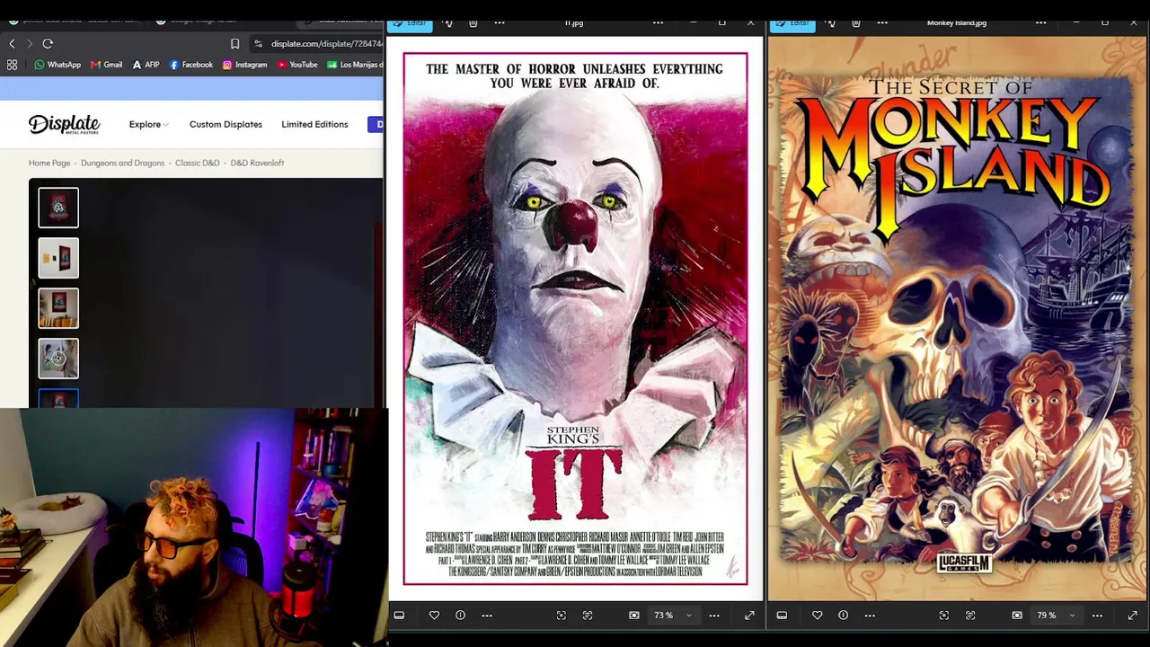Expand the Explore menu
The width and height of the screenshot is (1150, 647).
[x=148, y=124]
